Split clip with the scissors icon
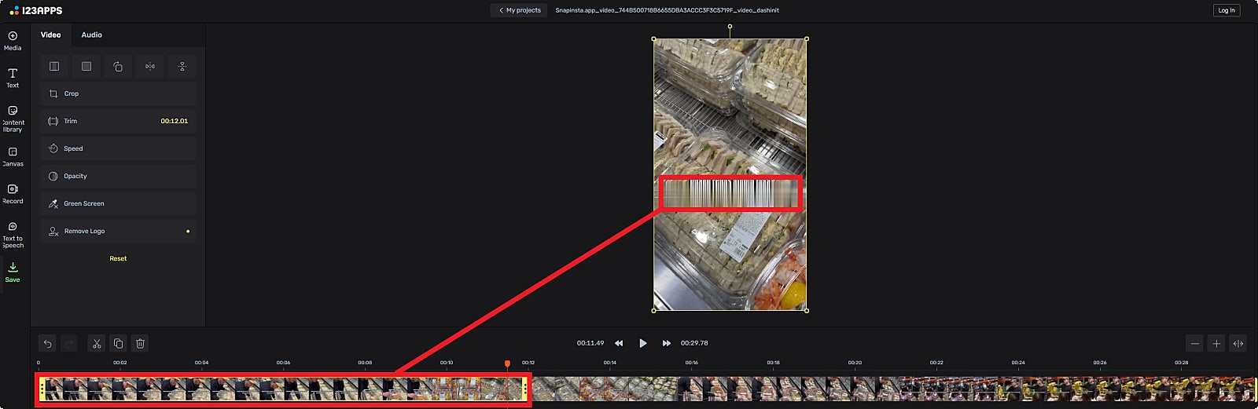 [97, 343]
